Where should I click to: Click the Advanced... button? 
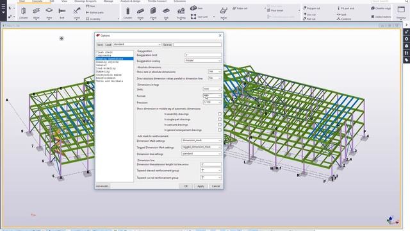pyautogui.click(x=102, y=186)
